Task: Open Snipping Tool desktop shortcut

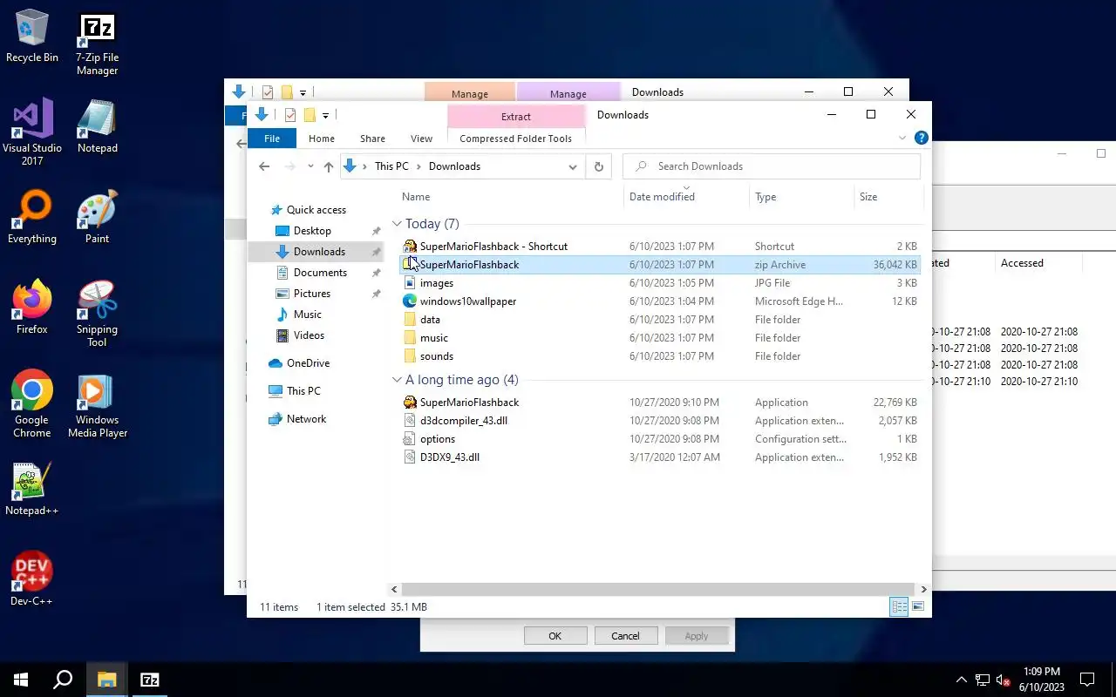Action: [97, 314]
